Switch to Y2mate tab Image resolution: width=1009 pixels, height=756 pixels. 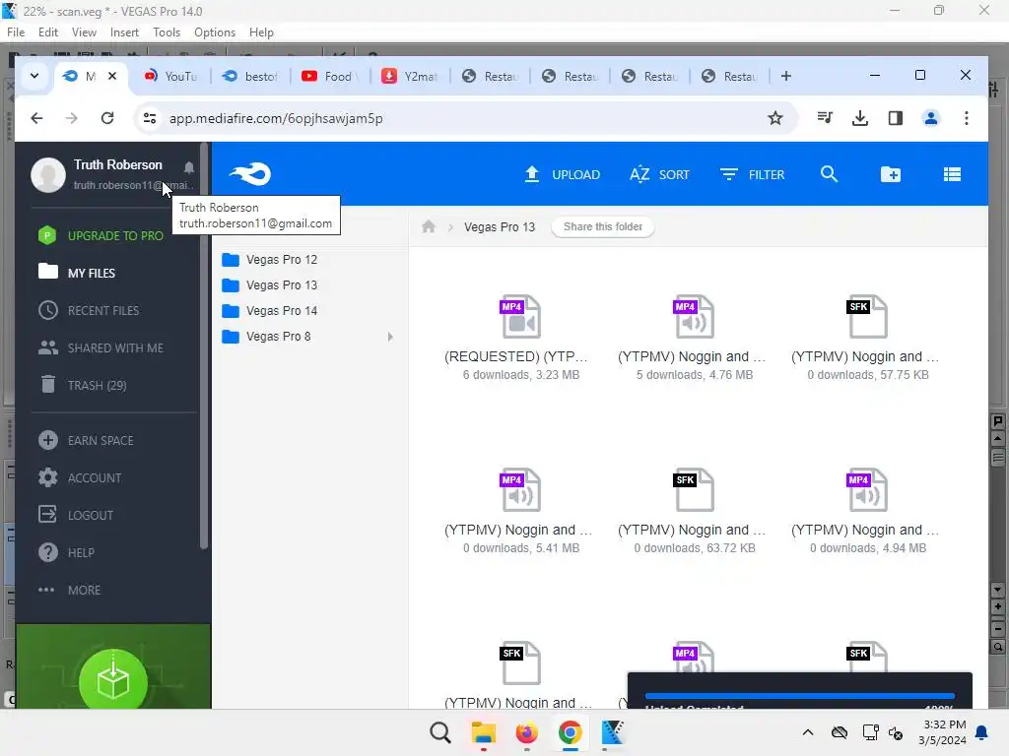(x=409, y=76)
